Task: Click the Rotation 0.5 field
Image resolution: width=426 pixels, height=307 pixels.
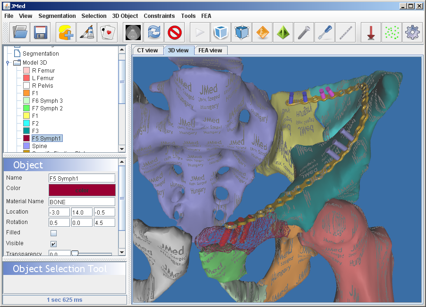Action: (x=59, y=223)
